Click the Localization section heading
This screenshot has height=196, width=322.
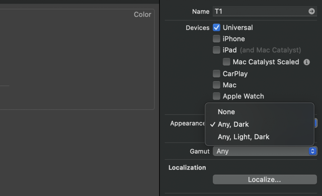pyautogui.click(x=187, y=168)
